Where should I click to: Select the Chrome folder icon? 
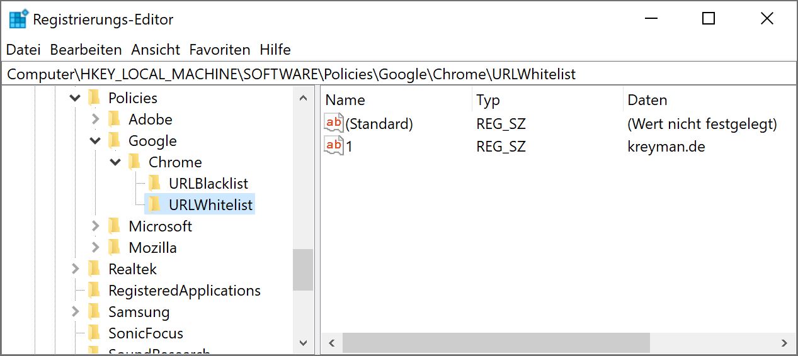135,162
